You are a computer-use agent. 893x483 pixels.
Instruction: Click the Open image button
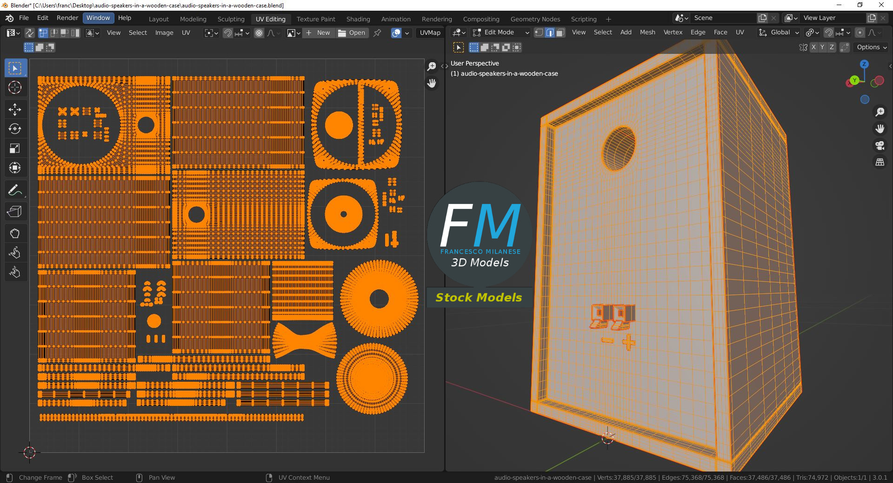[x=352, y=33]
